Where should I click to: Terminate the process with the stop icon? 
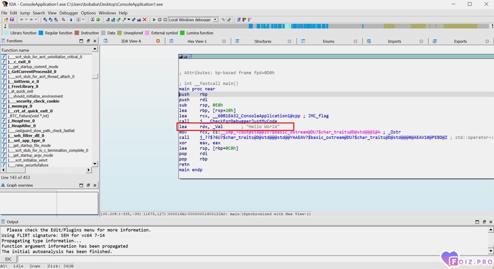tap(165, 20)
